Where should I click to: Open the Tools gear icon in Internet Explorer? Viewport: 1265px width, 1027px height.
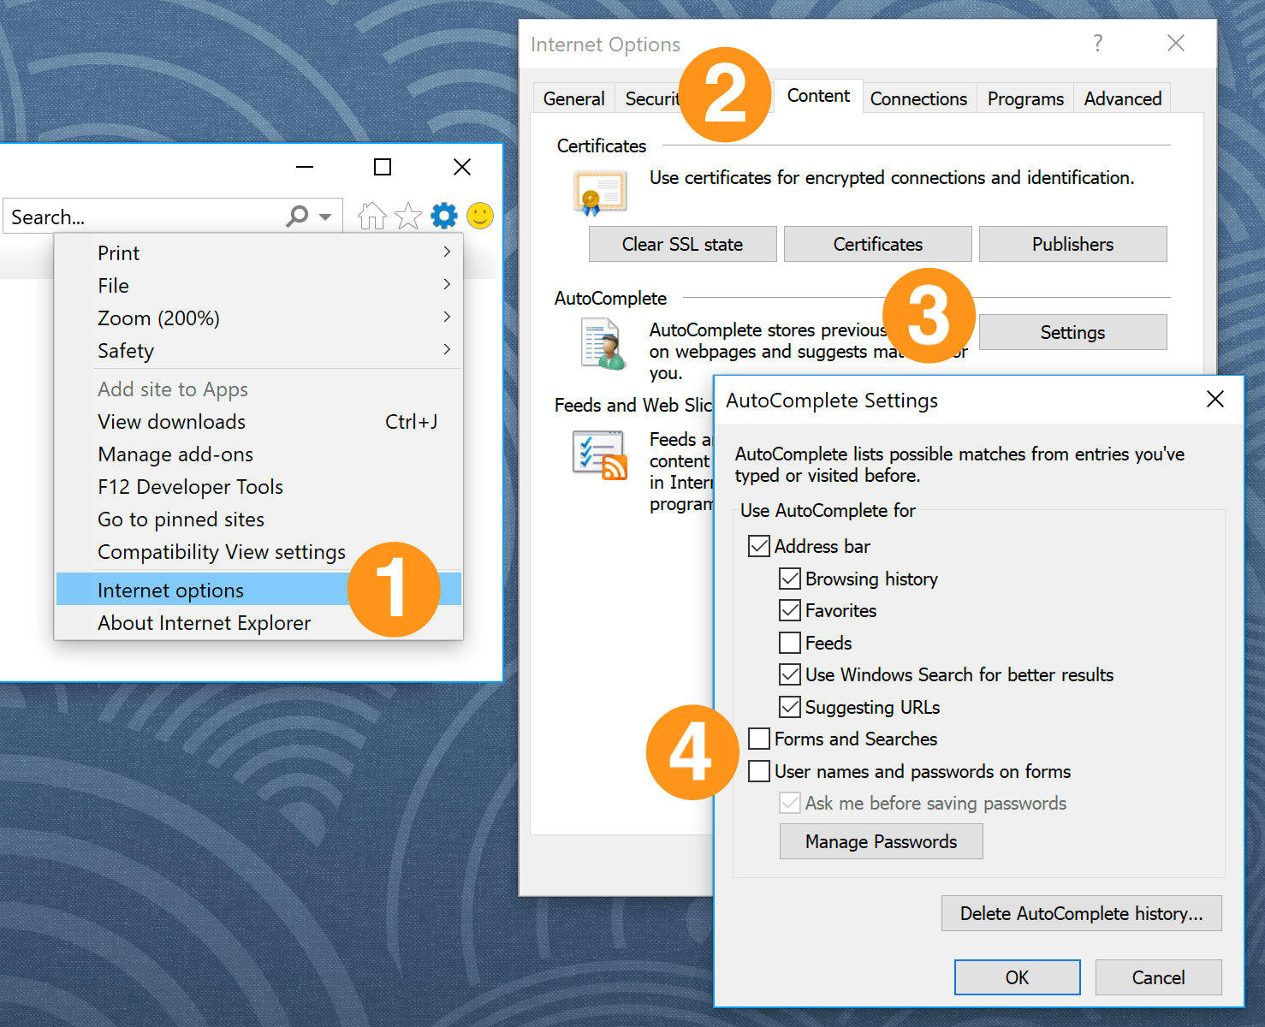click(x=444, y=216)
